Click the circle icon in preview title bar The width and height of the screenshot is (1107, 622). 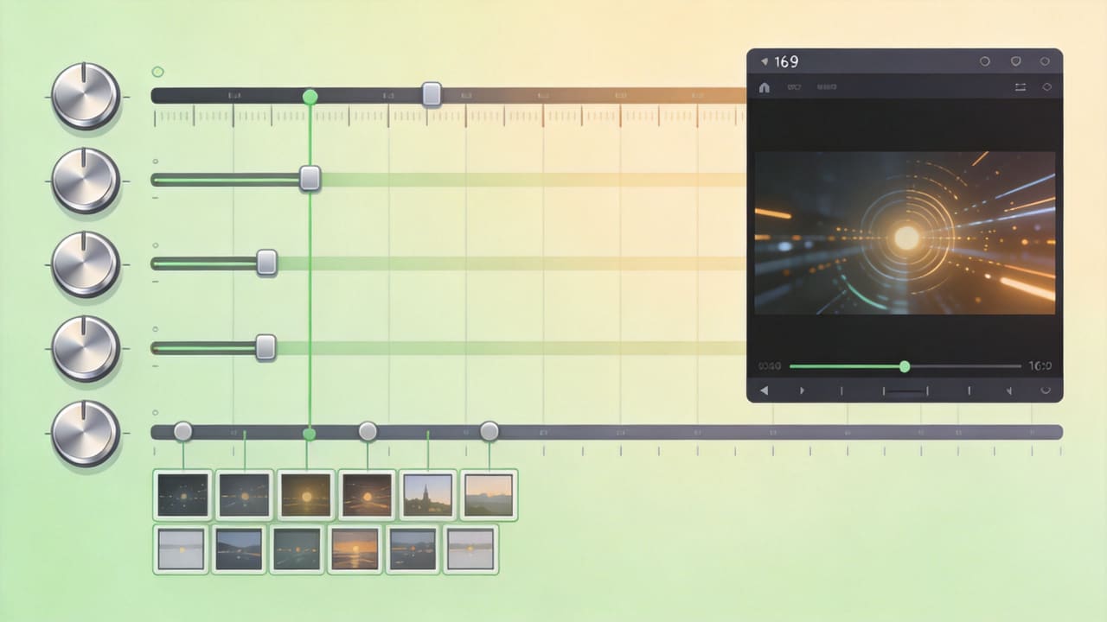tap(984, 62)
